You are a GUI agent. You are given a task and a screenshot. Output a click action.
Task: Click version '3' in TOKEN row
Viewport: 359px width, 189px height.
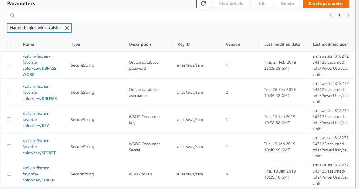[x=227, y=174]
